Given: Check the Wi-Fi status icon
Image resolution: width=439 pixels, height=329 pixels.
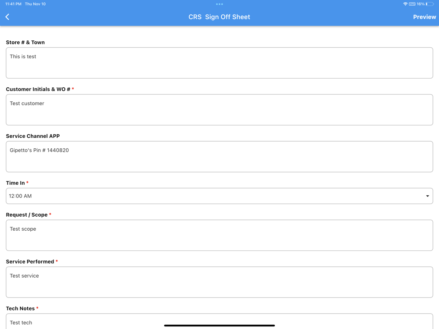Looking at the screenshot, I should coord(405,4).
